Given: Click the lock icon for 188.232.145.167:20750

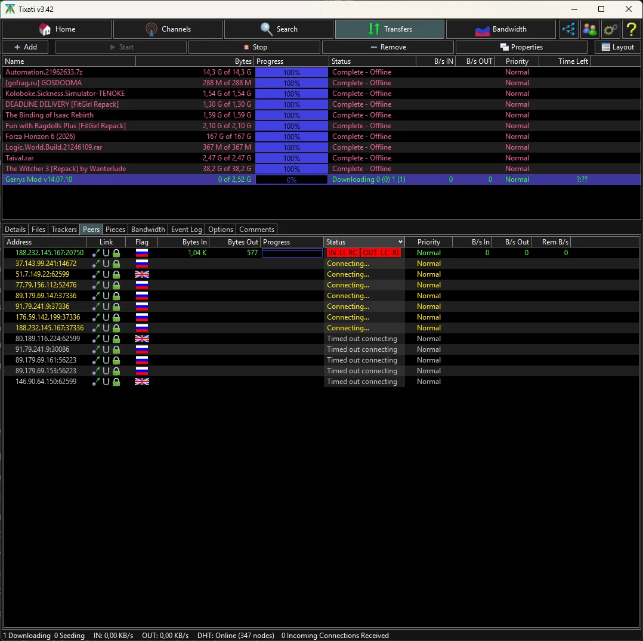Looking at the screenshot, I should coord(116,253).
